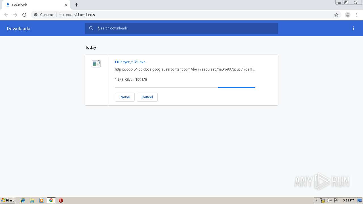The width and height of the screenshot is (363, 204).
Task: Bookmark this page with the star icon
Action: tap(336, 15)
